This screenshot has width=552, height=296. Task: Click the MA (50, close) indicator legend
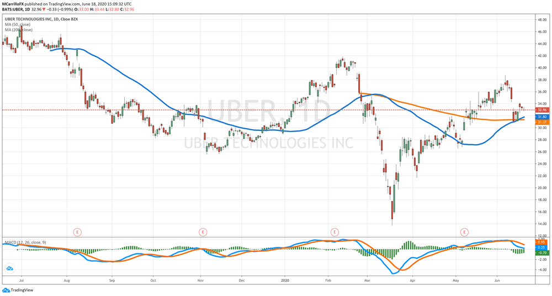click(18, 24)
